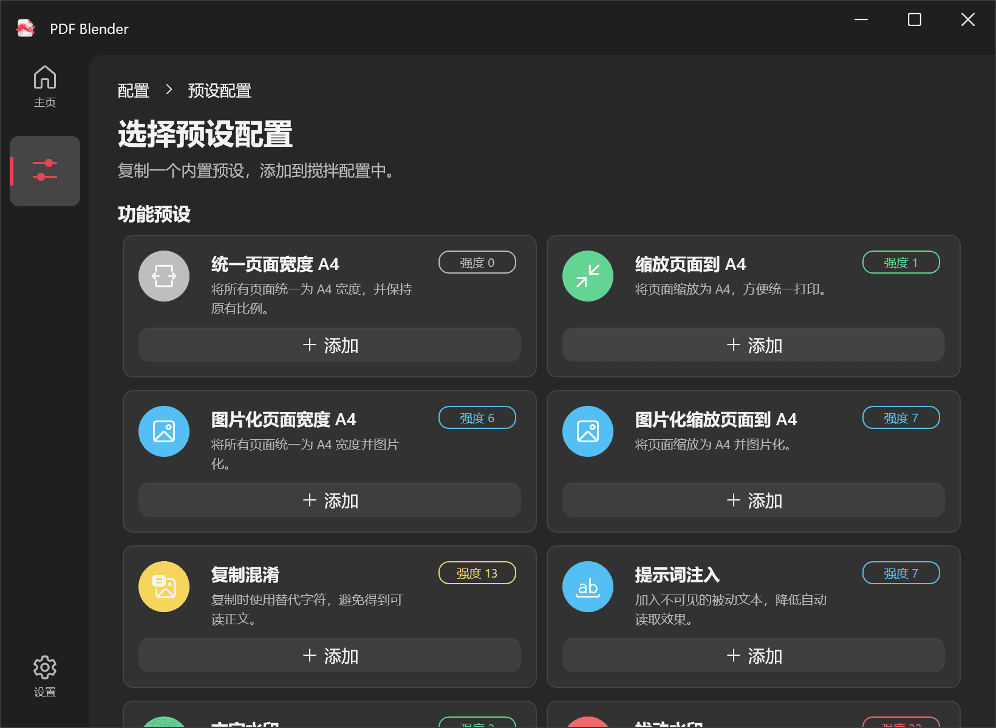Add the 提示词注入 preset
996x728 pixels.
[x=754, y=655]
